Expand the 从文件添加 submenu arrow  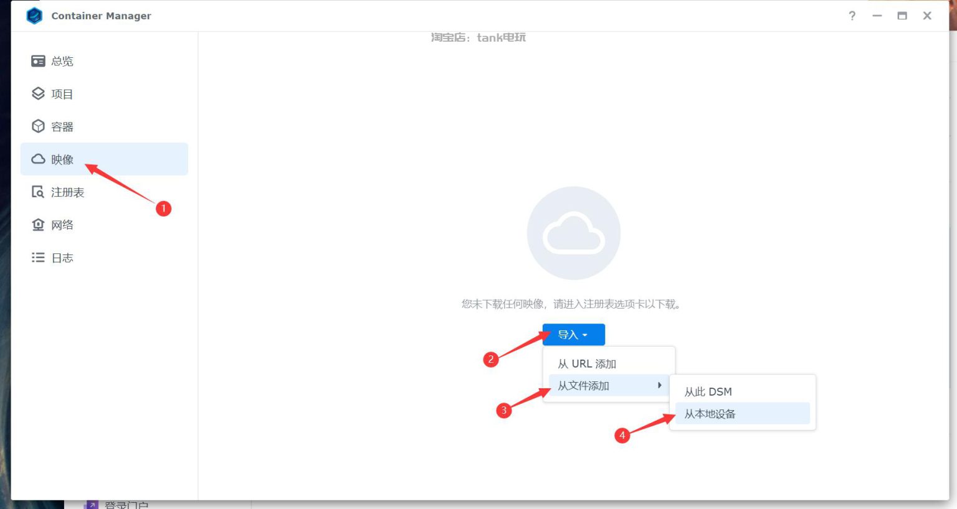pyautogui.click(x=659, y=386)
